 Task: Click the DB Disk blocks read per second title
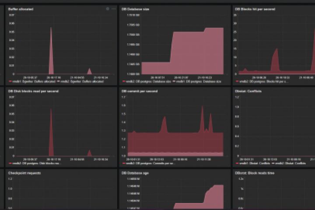click(x=33, y=91)
